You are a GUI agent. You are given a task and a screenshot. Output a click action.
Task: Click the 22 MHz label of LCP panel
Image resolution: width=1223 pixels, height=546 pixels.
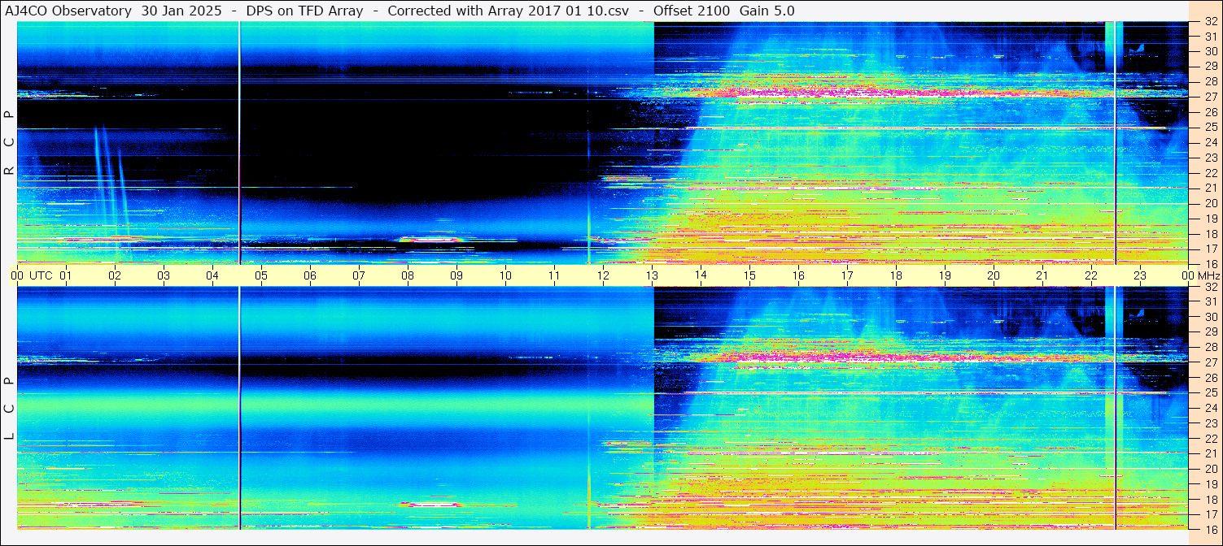1211,438
